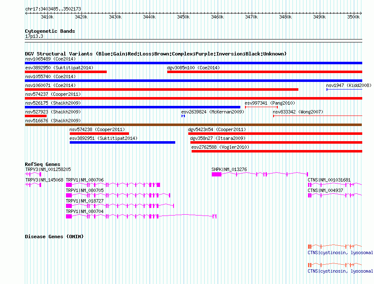Select the esv3892950 (Suktitipat2014) red loss bar
This screenshot has height=284, width=374.
click(x=66, y=72)
